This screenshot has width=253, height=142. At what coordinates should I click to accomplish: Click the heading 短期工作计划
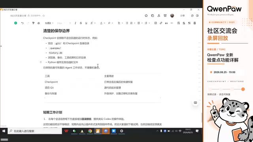coord(53,112)
